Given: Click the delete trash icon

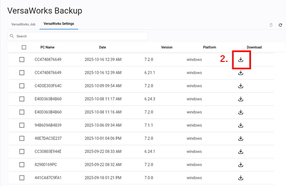Looking at the screenshot, I should click(x=271, y=25).
